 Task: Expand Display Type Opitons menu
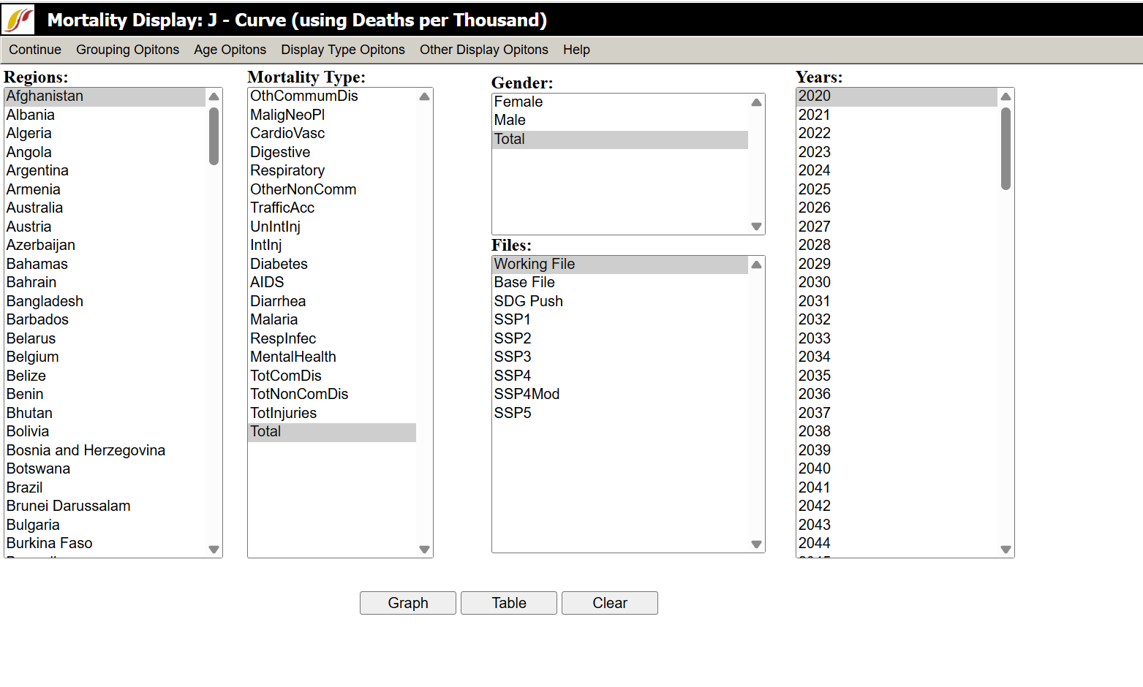point(342,50)
